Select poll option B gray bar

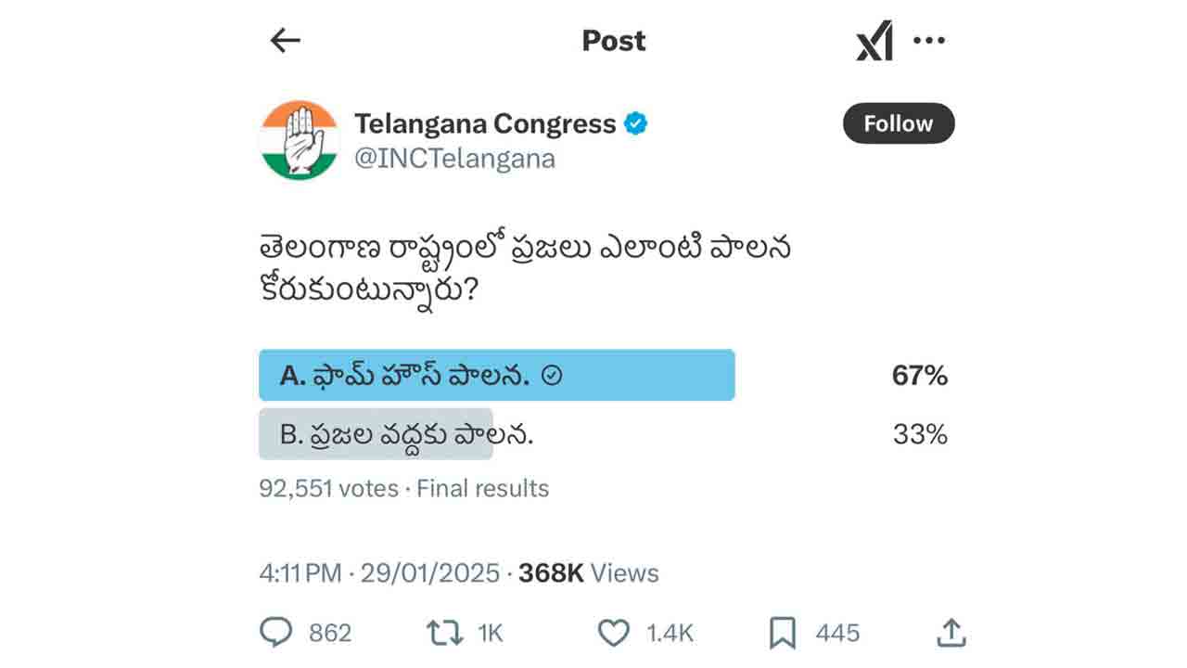(x=376, y=434)
